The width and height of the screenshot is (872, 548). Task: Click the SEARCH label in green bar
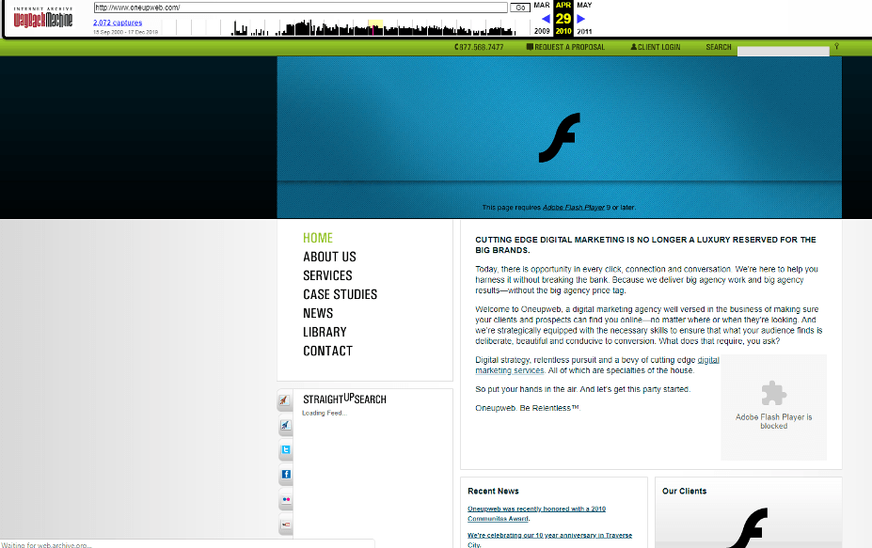pyautogui.click(x=719, y=47)
